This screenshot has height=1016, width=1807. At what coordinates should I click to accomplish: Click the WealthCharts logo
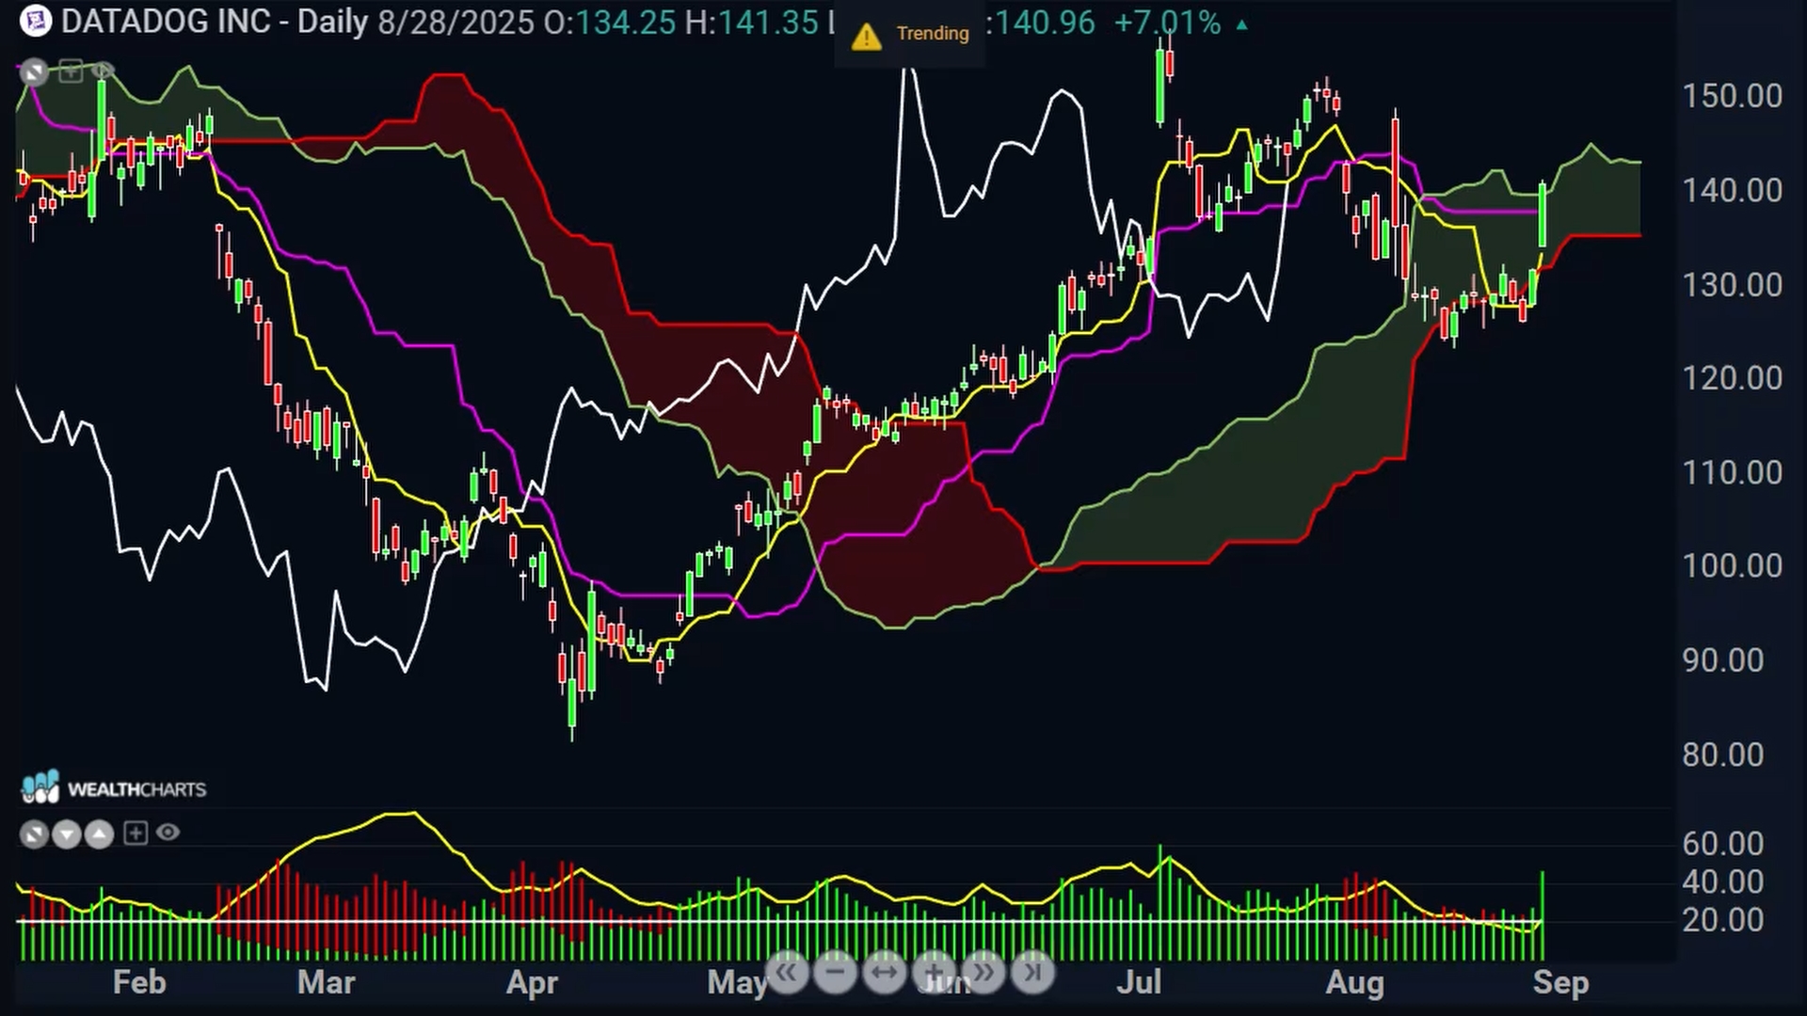(x=114, y=787)
